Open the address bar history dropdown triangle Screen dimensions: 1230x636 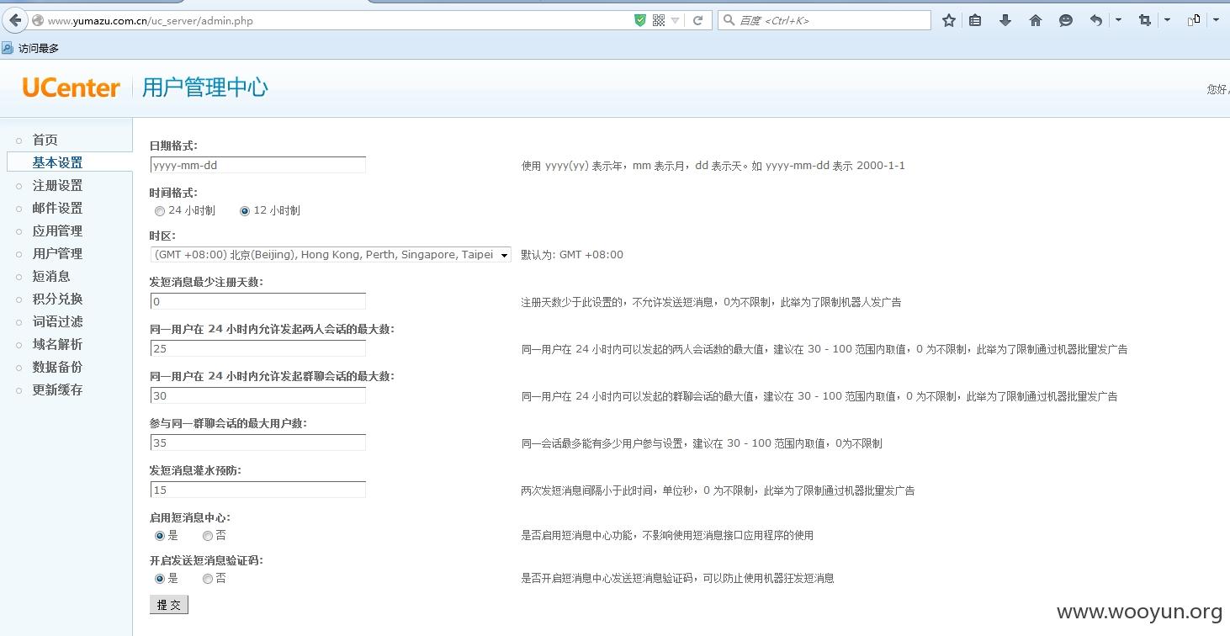(675, 21)
